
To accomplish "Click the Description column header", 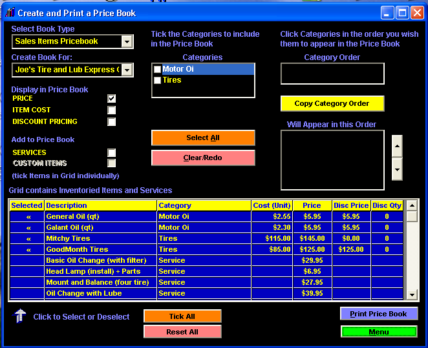I will (x=101, y=205).
